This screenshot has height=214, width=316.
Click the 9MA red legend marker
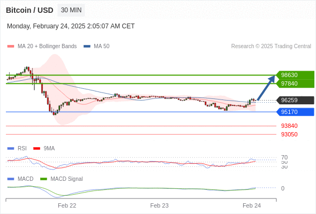coord(36,149)
